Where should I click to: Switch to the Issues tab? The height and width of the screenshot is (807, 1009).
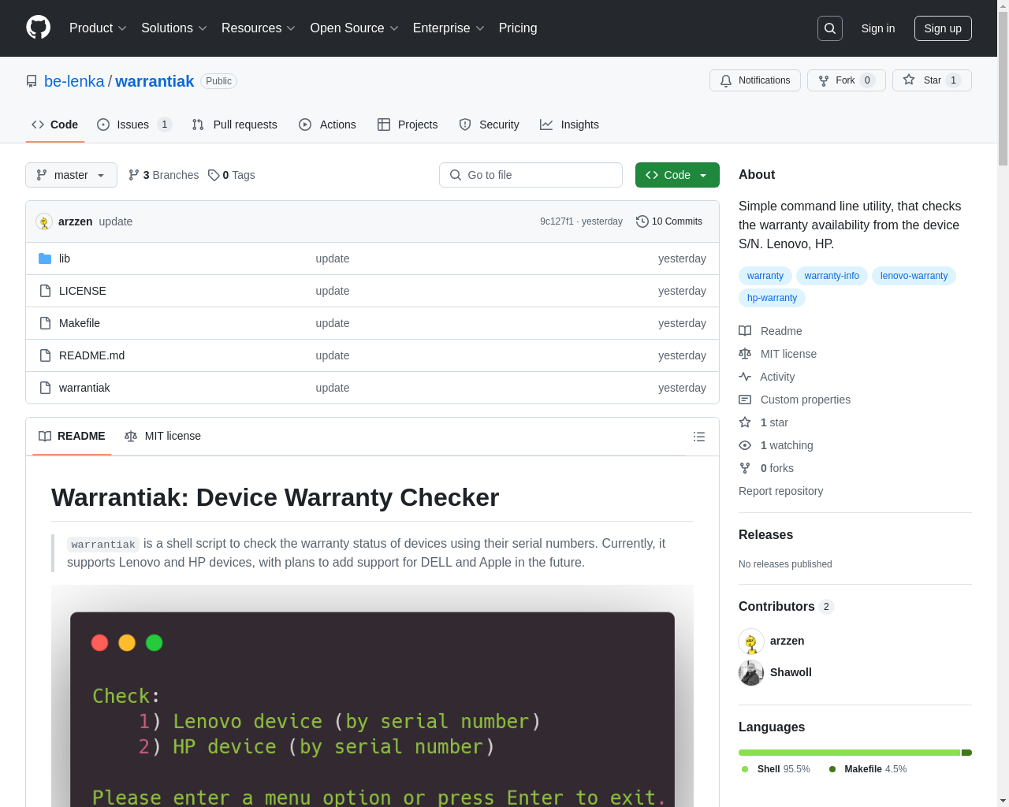134,125
